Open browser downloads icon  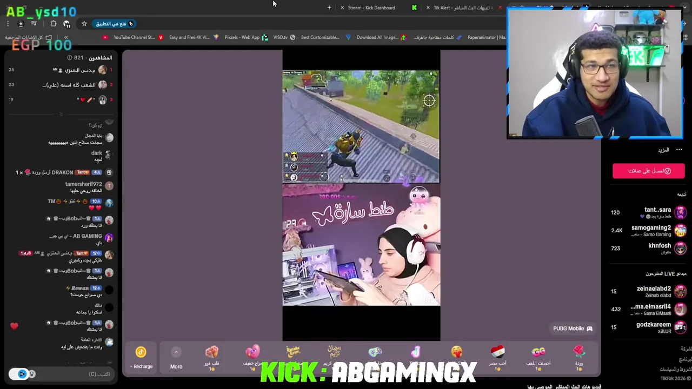21,24
